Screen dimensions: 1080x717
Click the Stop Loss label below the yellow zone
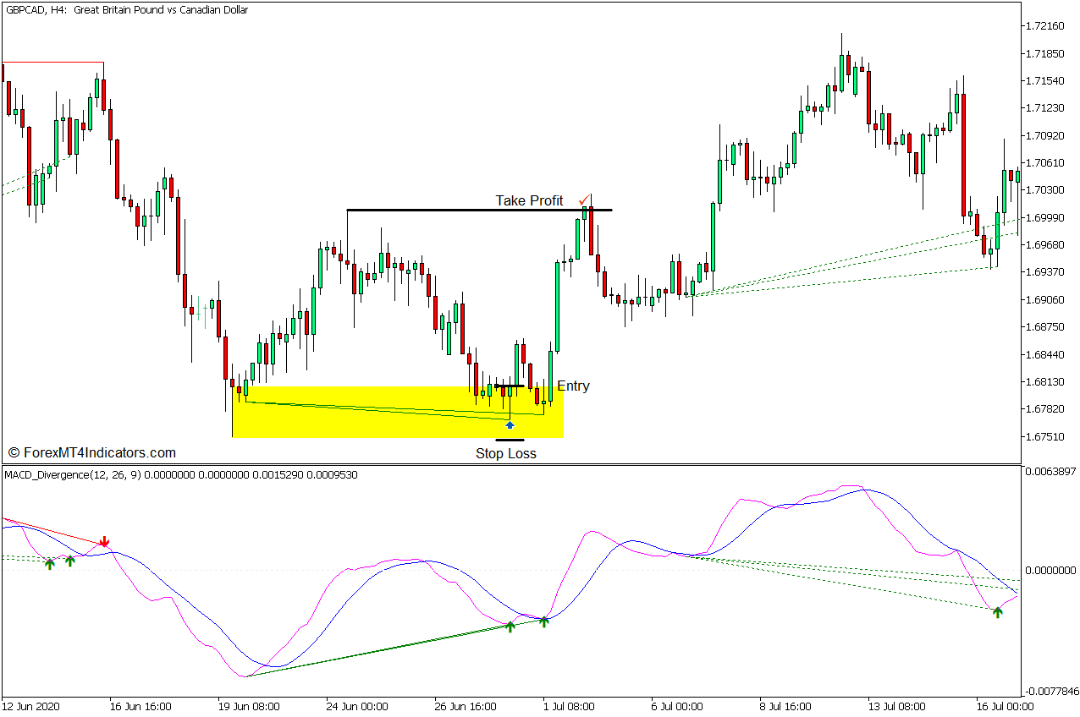[x=506, y=453]
